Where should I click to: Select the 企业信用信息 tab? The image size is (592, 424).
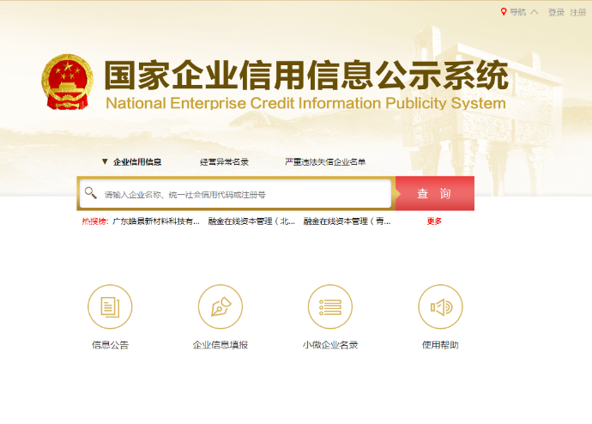click(x=137, y=162)
